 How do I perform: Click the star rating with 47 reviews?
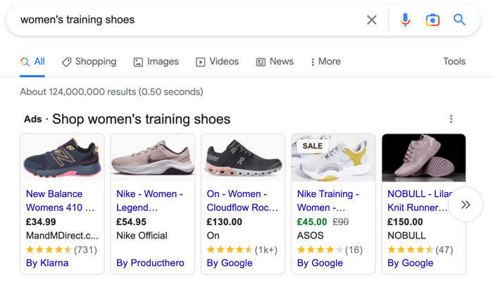[420, 250]
